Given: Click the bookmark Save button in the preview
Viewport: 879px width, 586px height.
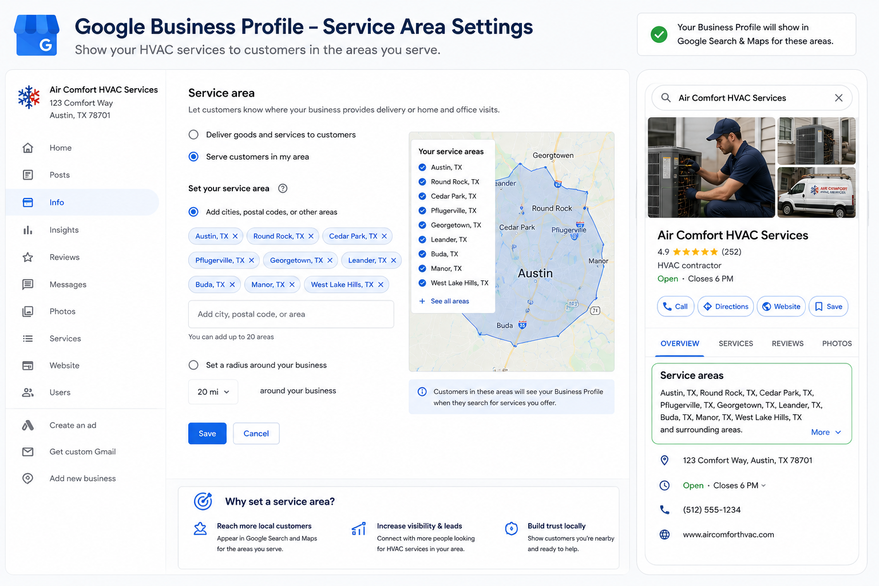Looking at the screenshot, I should [x=828, y=306].
